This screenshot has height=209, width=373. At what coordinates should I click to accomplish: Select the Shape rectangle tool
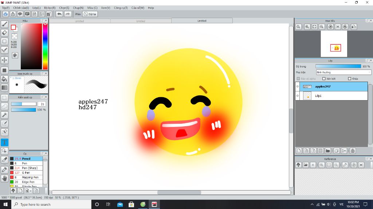pos(4,41)
